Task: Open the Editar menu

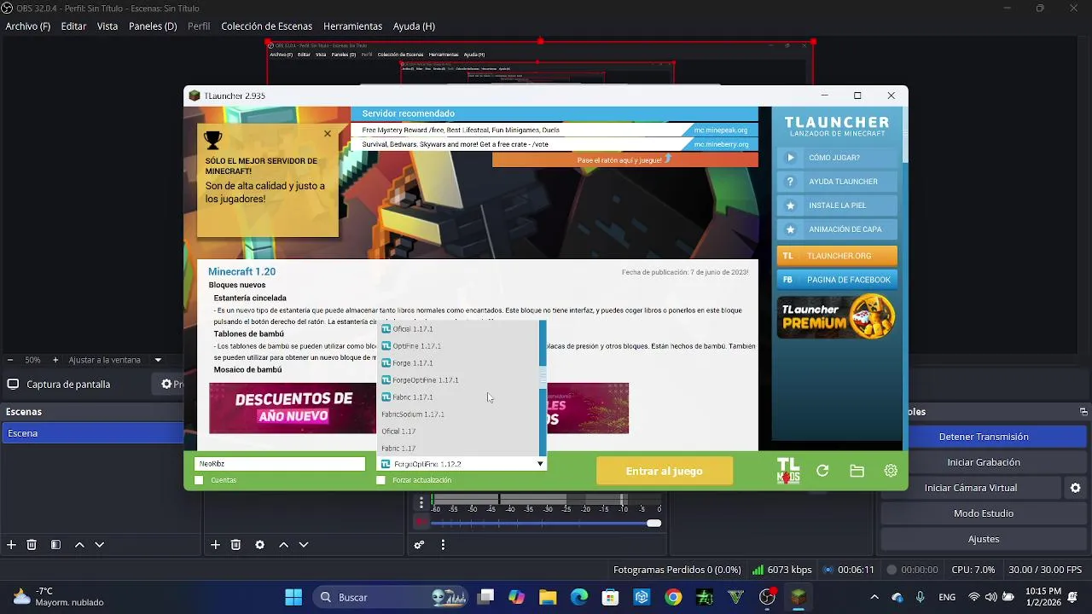Action: click(73, 26)
